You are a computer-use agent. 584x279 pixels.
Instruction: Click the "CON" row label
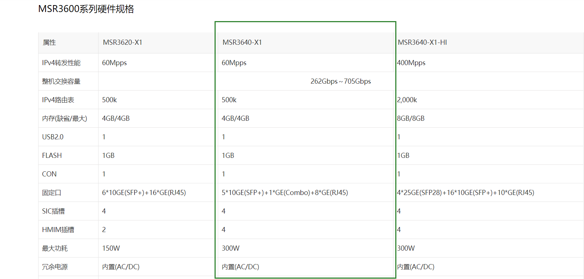pos(49,174)
